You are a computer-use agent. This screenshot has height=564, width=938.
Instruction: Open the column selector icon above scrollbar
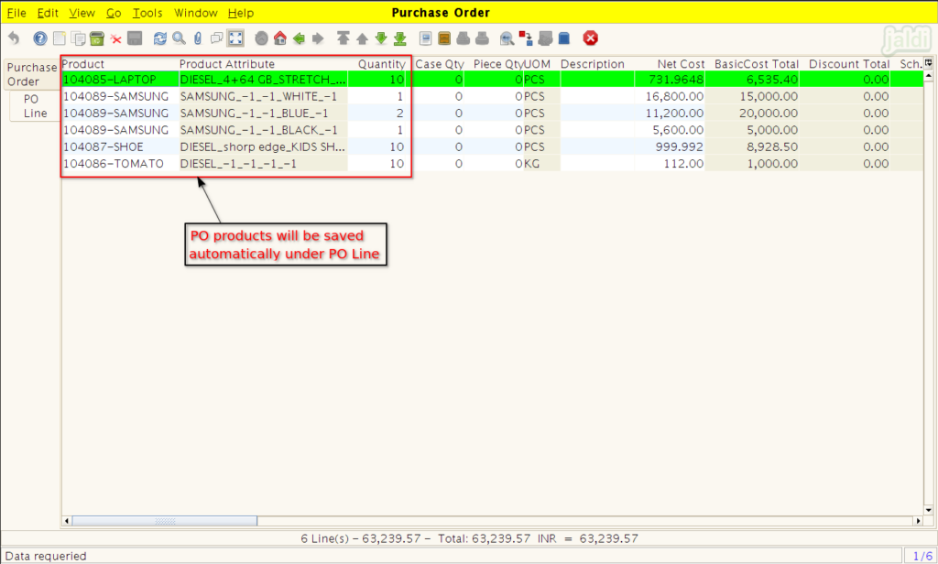click(929, 63)
